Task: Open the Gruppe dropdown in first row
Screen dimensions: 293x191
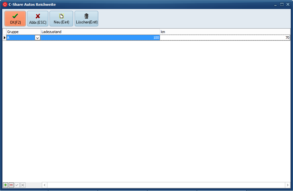Action: [x=37, y=38]
